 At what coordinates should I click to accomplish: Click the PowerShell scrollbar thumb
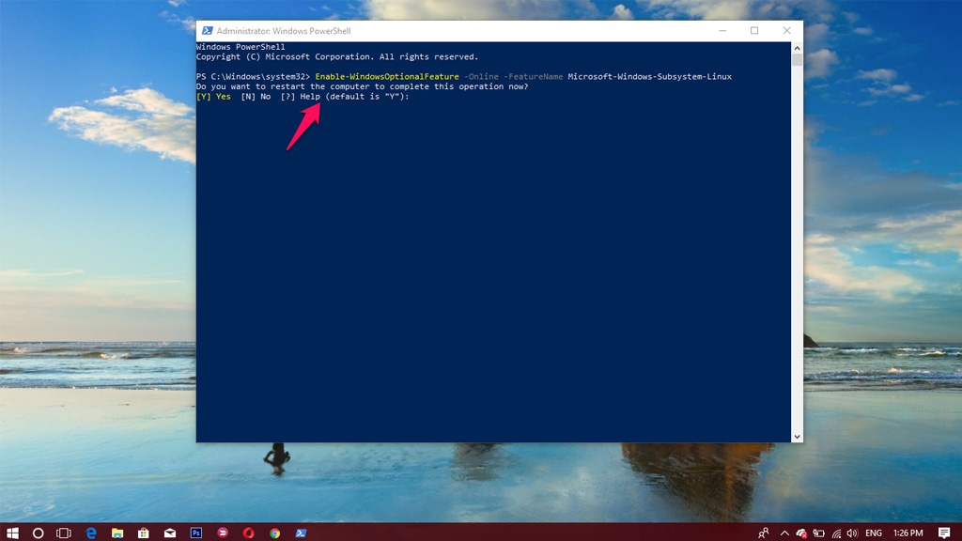(x=797, y=59)
